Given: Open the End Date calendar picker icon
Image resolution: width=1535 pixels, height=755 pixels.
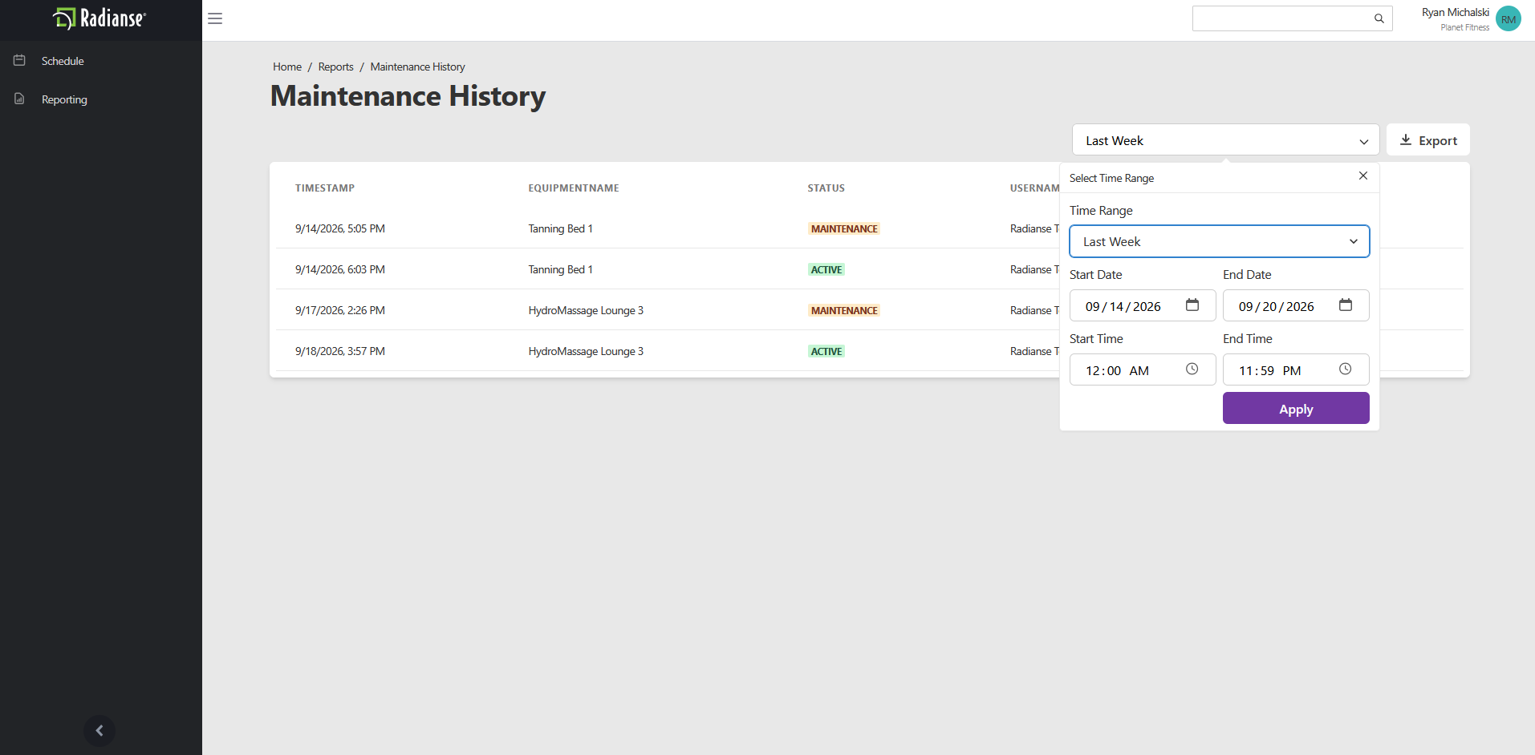Looking at the screenshot, I should (x=1346, y=305).
